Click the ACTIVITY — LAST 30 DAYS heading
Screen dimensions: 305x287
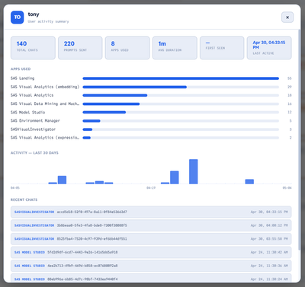pos(34,153)
